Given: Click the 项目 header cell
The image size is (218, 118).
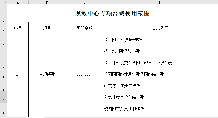Looking at the screenshot, I should tap(47, 28).
